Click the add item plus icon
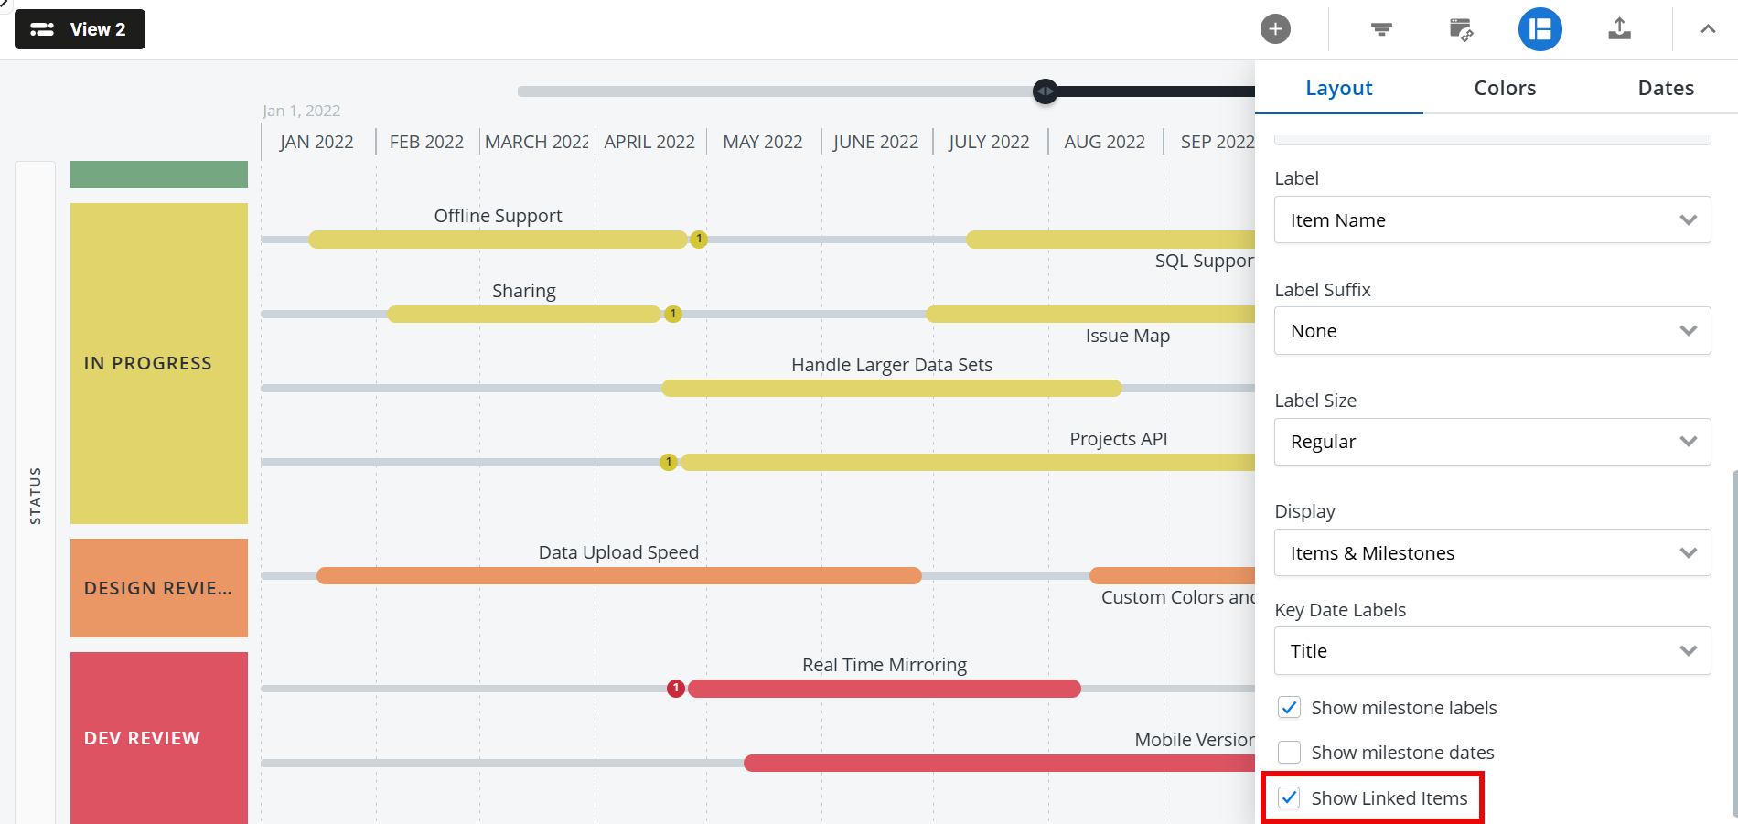Screen dimensions: 1738x824 click(x=1275, y=29)
